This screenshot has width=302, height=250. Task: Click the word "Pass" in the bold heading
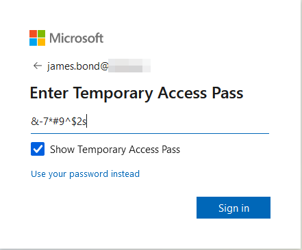[227, 93]
